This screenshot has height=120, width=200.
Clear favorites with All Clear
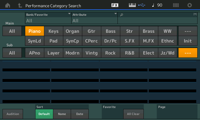tap(133, 114)
